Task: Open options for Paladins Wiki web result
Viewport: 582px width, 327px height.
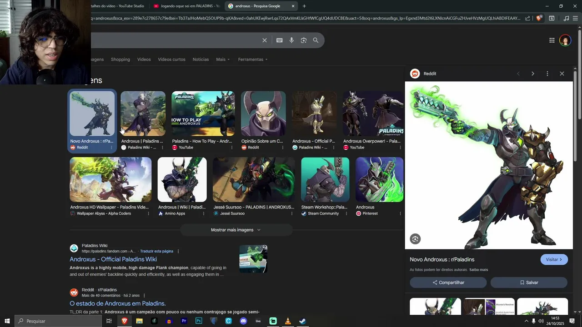Action: 178,251
